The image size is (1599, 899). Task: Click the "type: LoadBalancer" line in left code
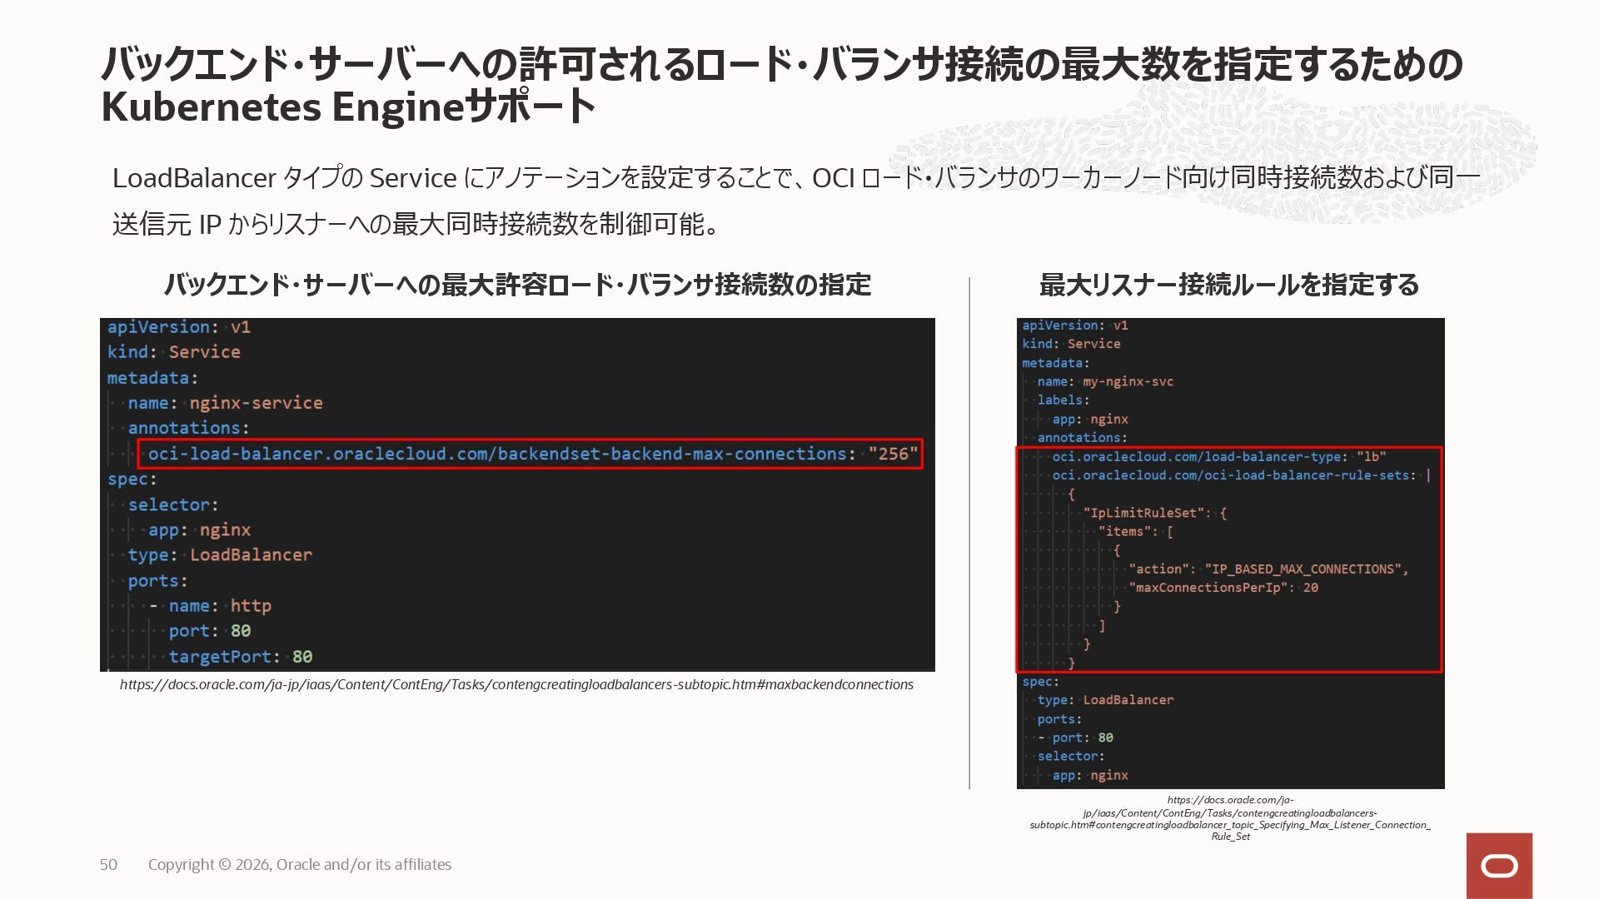pos(220,555)
